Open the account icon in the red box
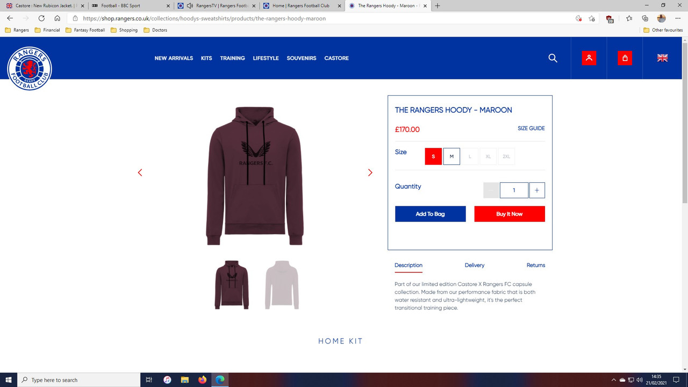The width and height of the screenshot is (688, 387). click(x=589, y=58)
